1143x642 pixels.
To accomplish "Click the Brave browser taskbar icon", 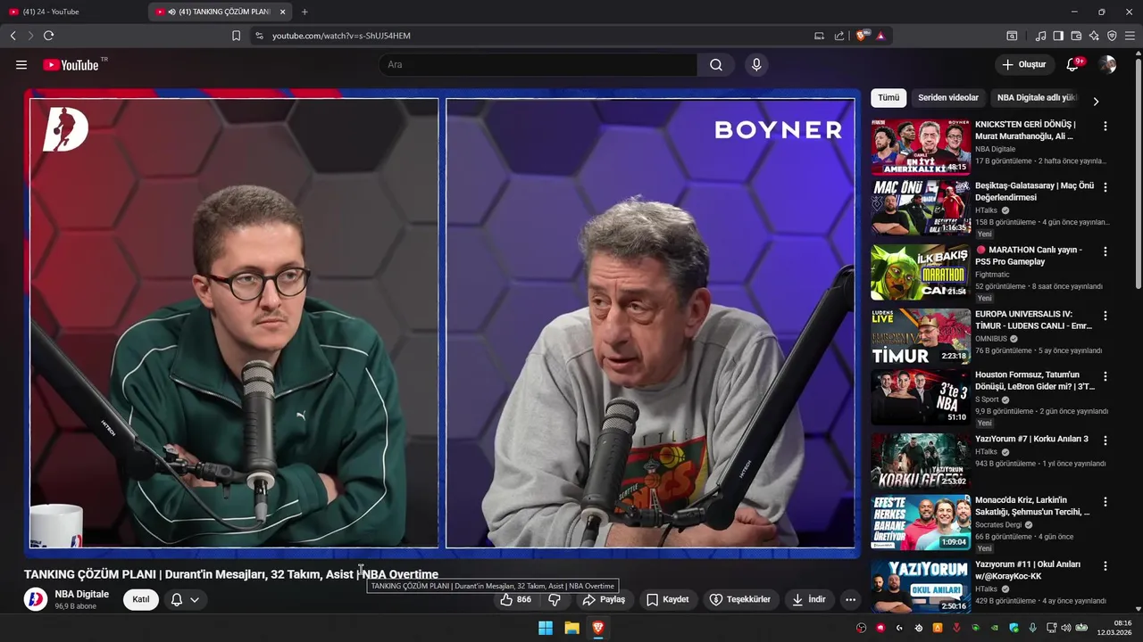I will 598,628.
